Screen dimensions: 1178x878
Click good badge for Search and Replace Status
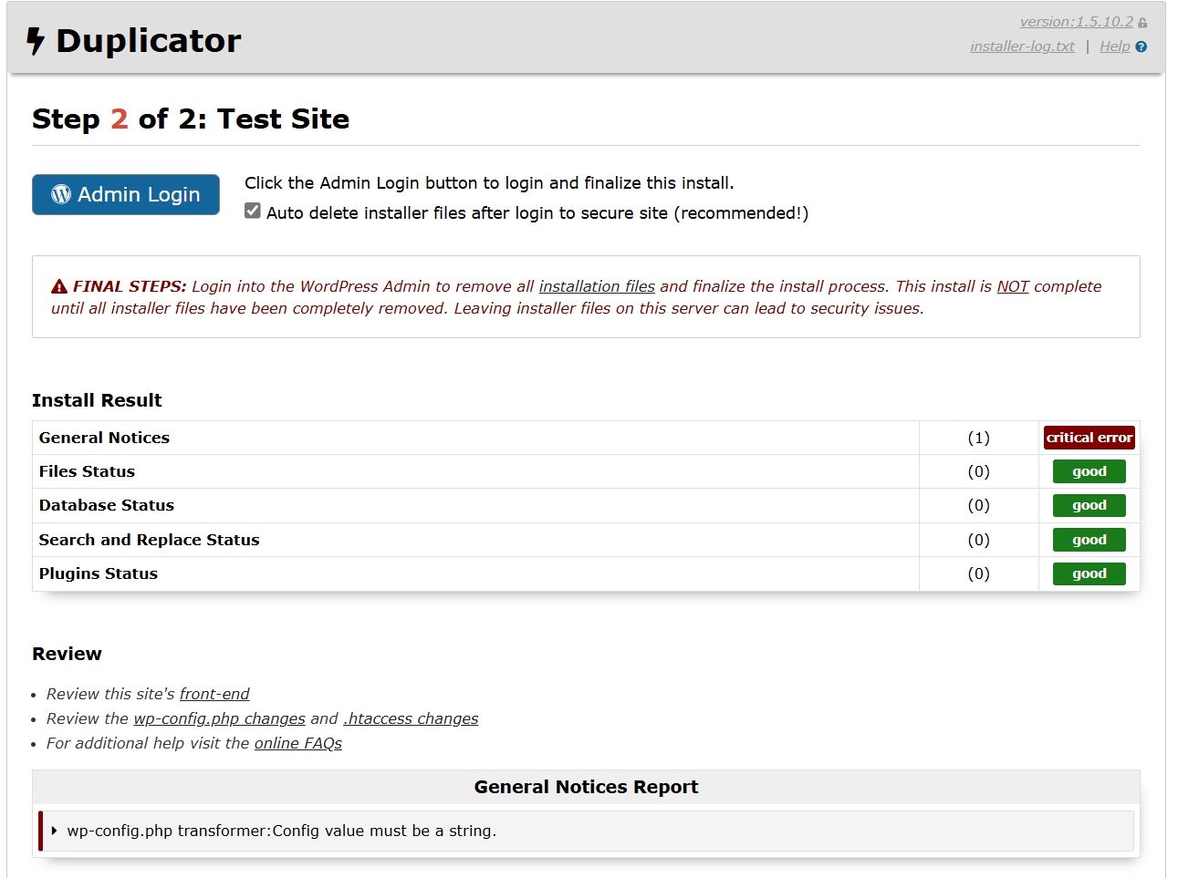pos(1089,540)
